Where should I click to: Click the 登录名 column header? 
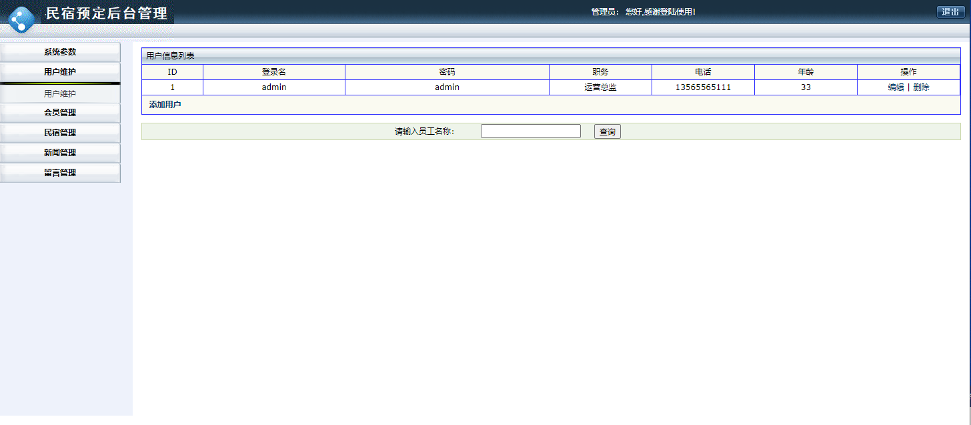pyautogui.click(x=273, y=71)
